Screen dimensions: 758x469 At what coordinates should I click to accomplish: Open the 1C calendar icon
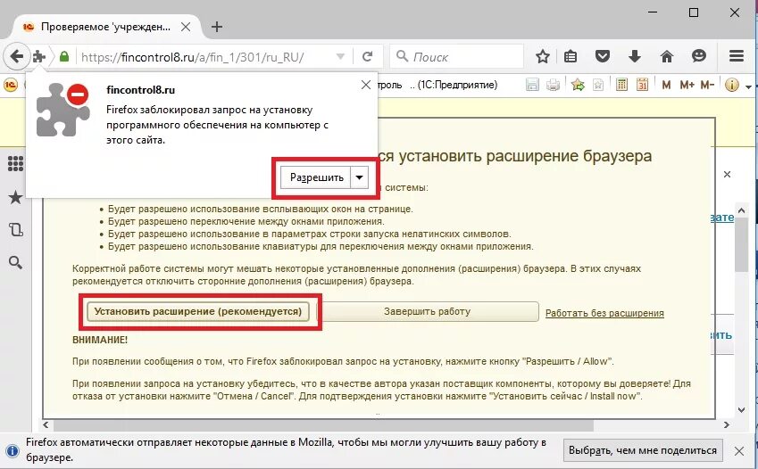[x=642, y=85]
